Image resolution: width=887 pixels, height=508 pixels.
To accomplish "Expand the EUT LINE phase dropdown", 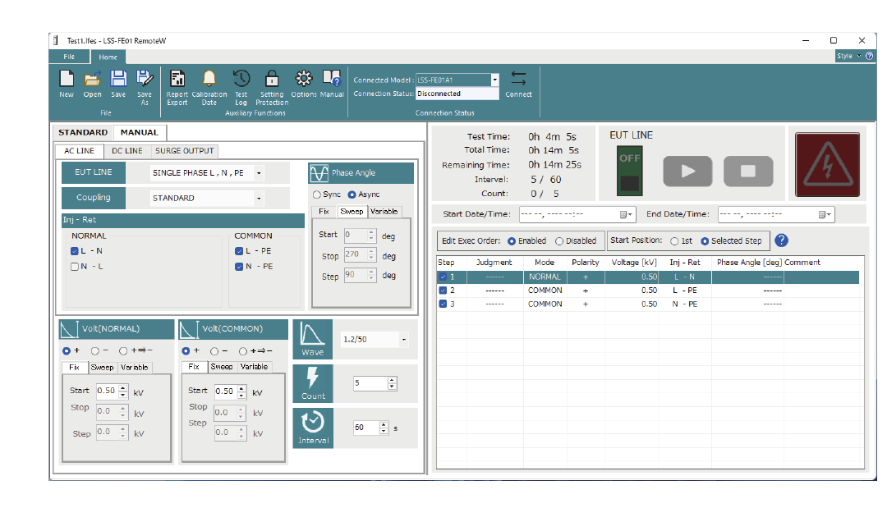I will pos(259,173).
